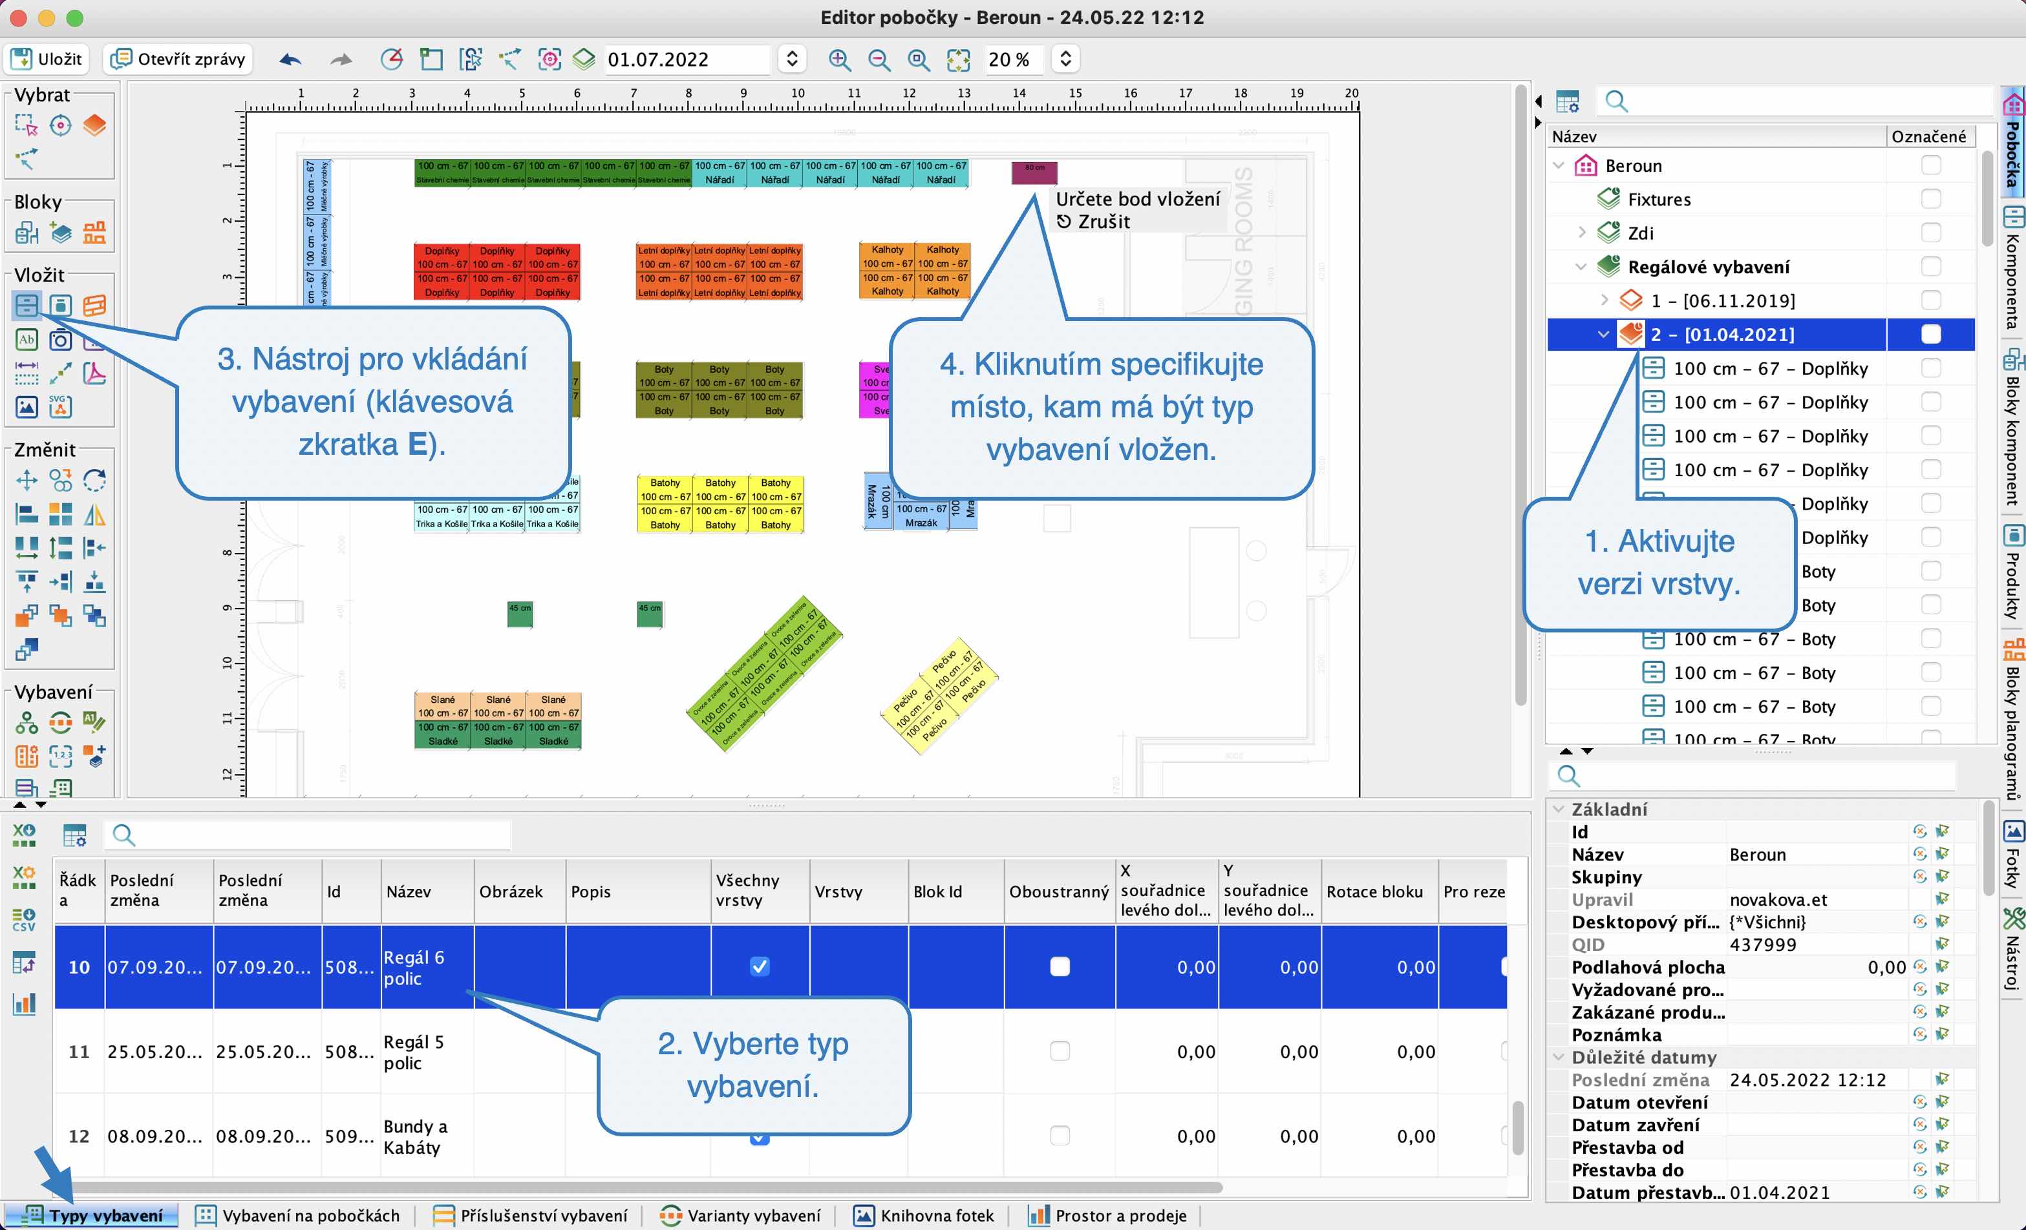
Task: Click the zoom out magnifier icon
Action: click(879, 59)
